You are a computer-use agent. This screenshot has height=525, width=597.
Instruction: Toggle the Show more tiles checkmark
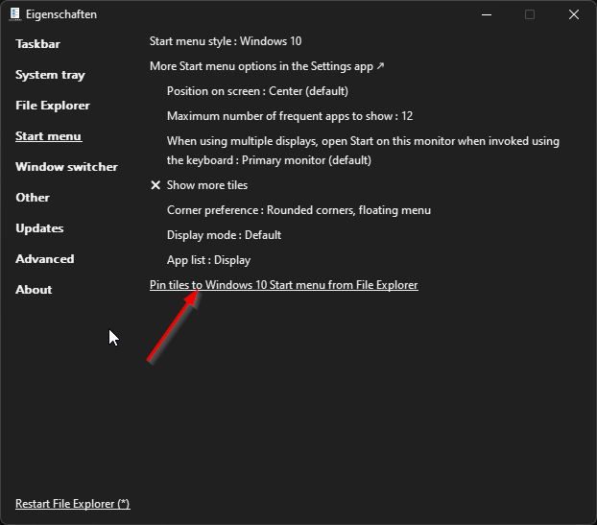(x=155, y=185)
